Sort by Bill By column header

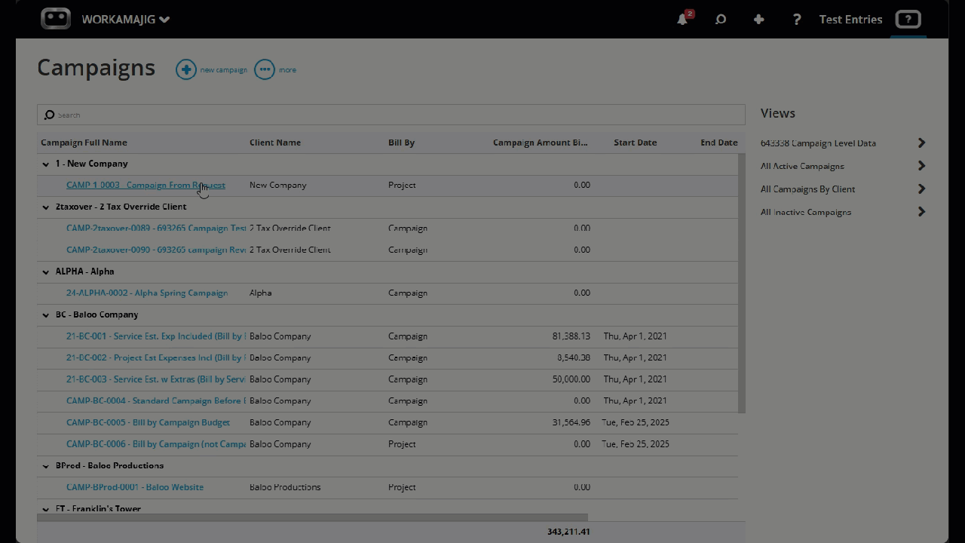tap(401, 143)
